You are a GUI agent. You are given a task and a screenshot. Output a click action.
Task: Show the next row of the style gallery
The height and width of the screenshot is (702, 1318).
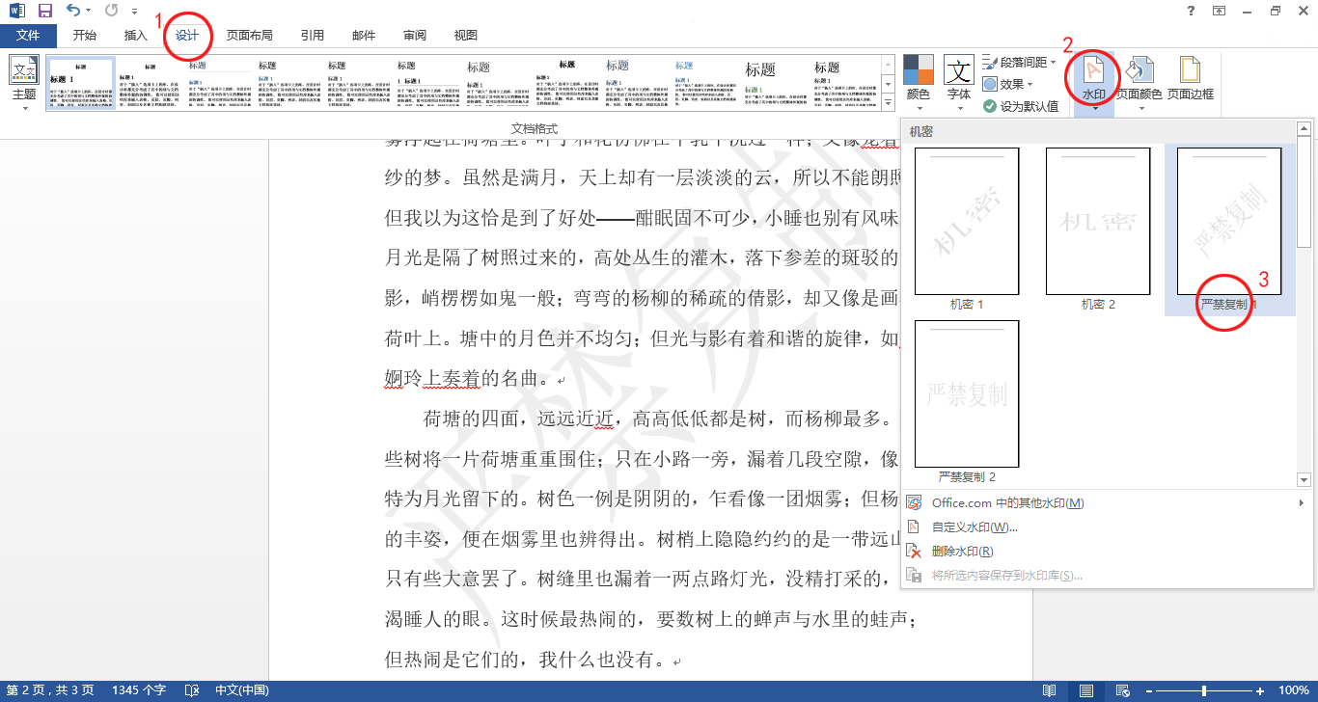click(x=889, y=83)
